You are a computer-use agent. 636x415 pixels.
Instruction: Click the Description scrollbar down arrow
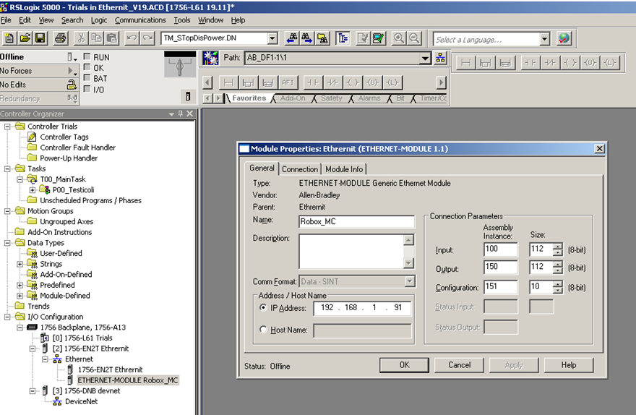point(409,263)
